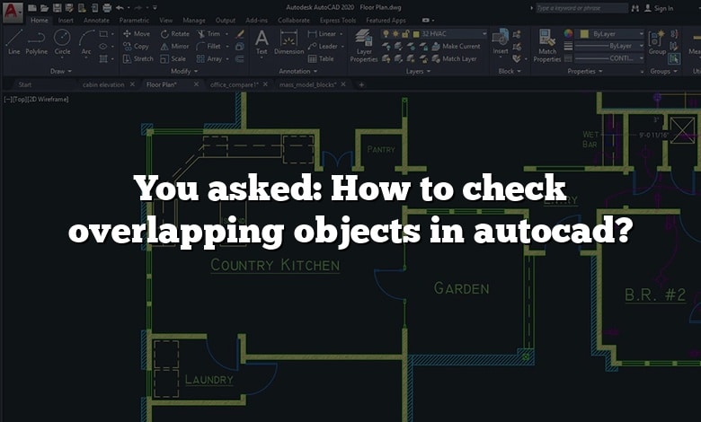This screenshot has width=701, height=422.
Task: Switch to the Output ribbon tab
Action: (226, 20)
